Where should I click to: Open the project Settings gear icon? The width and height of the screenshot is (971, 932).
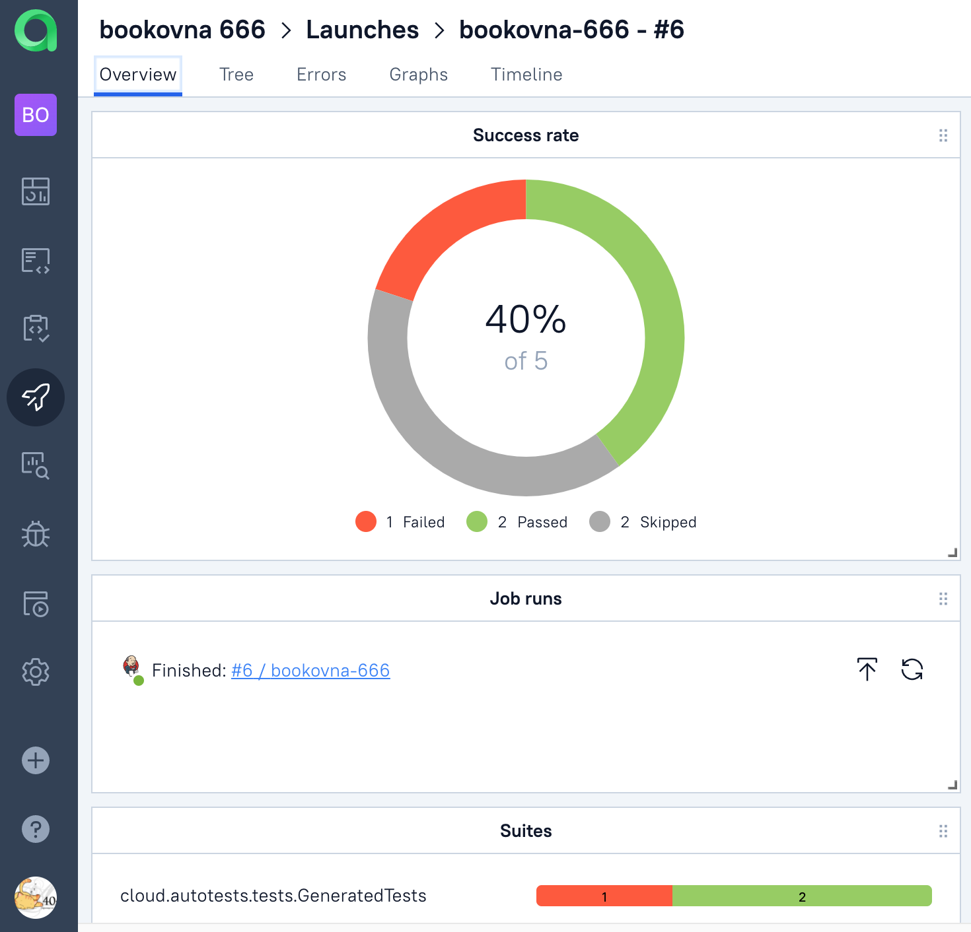click(36, 672)
